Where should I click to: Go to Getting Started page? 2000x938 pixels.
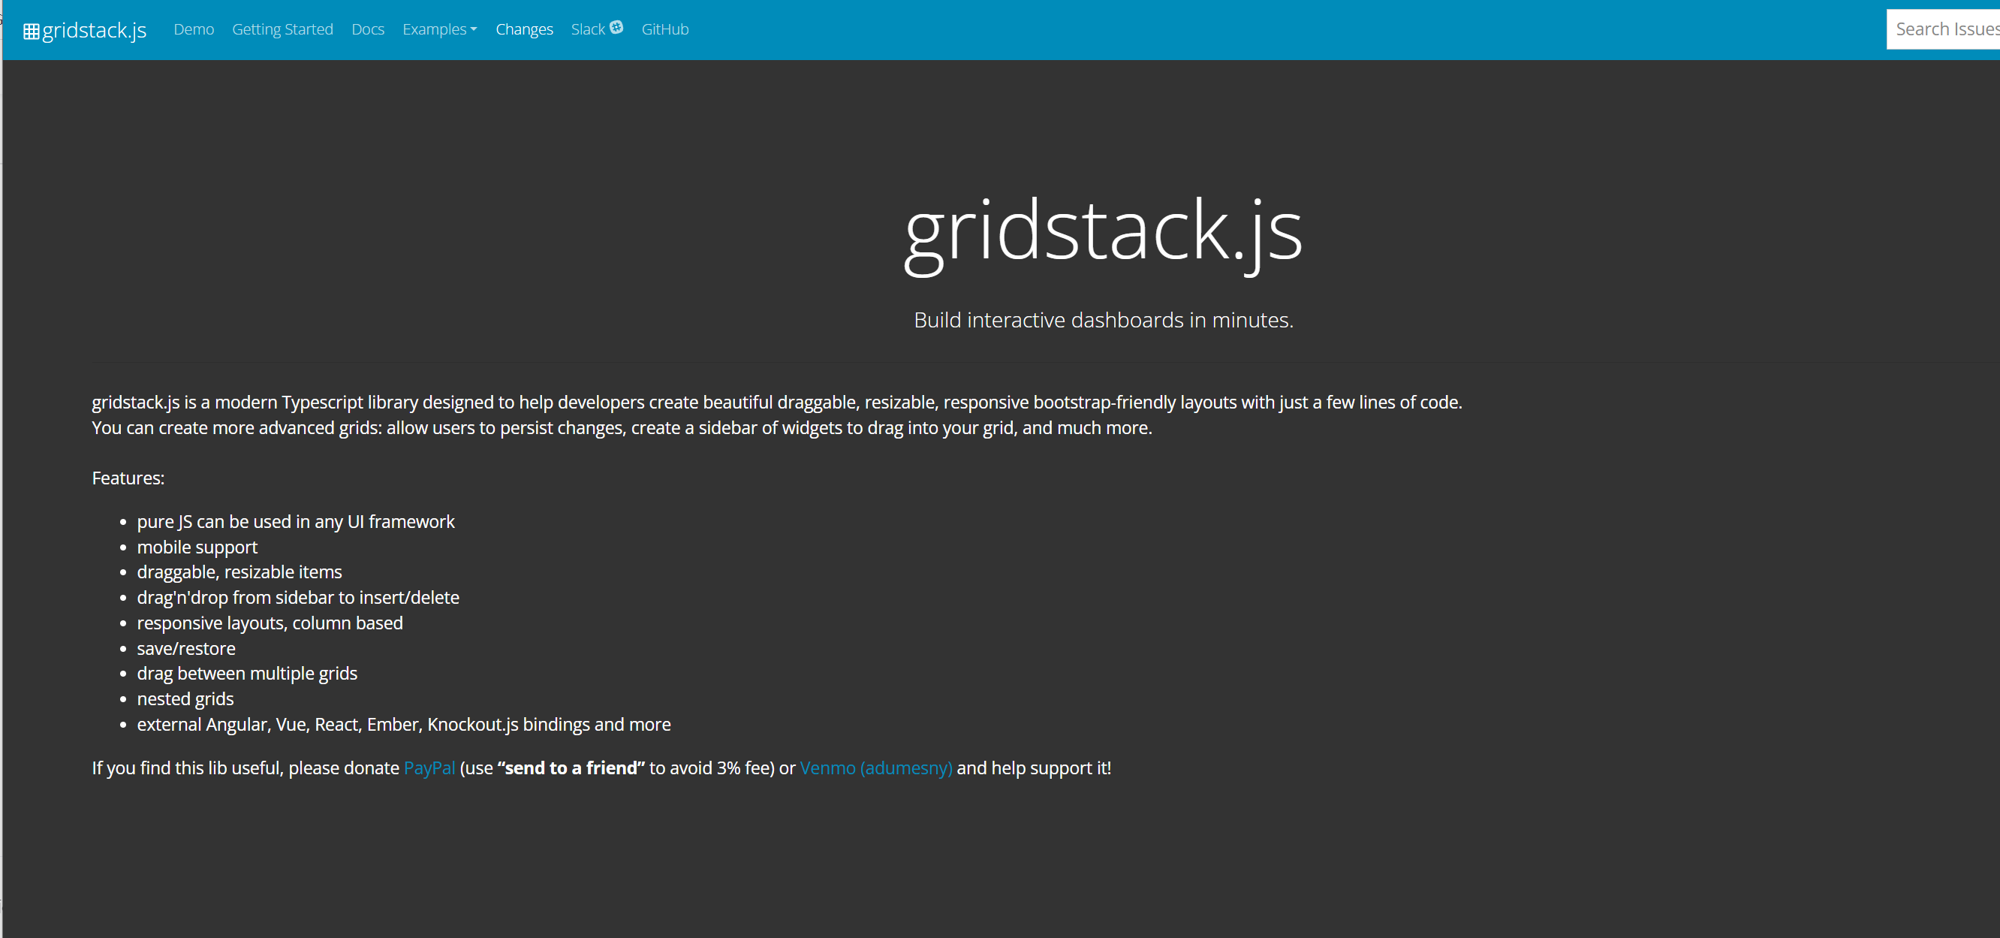pos(282,29)
